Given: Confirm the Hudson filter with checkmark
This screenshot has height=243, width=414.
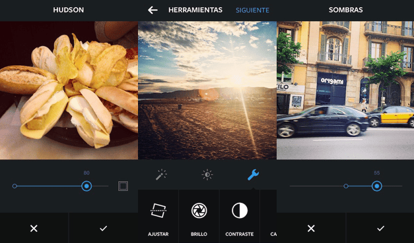Looking at the screenshot, I should [x=103, y=229].
